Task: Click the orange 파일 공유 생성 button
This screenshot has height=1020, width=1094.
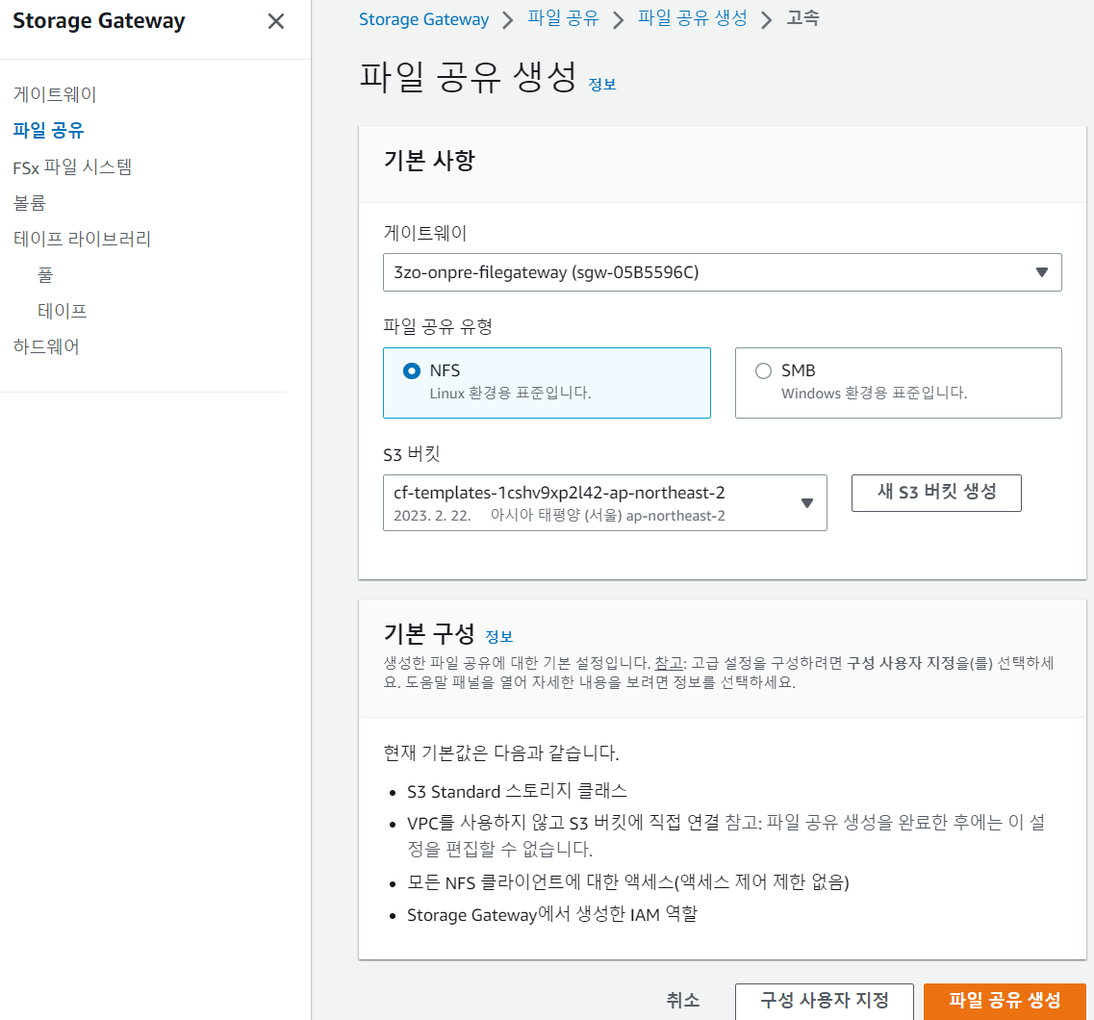Action: (1005, 1001)
